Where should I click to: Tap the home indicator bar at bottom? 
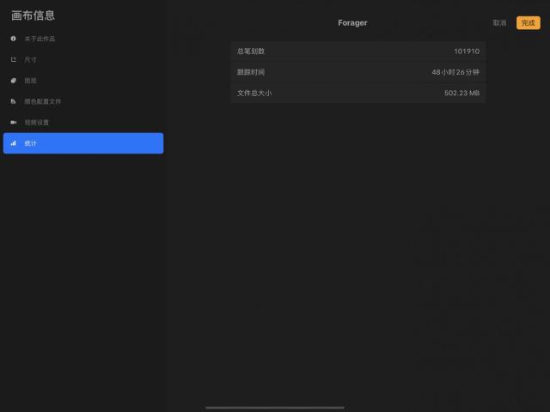click(275, 408)
